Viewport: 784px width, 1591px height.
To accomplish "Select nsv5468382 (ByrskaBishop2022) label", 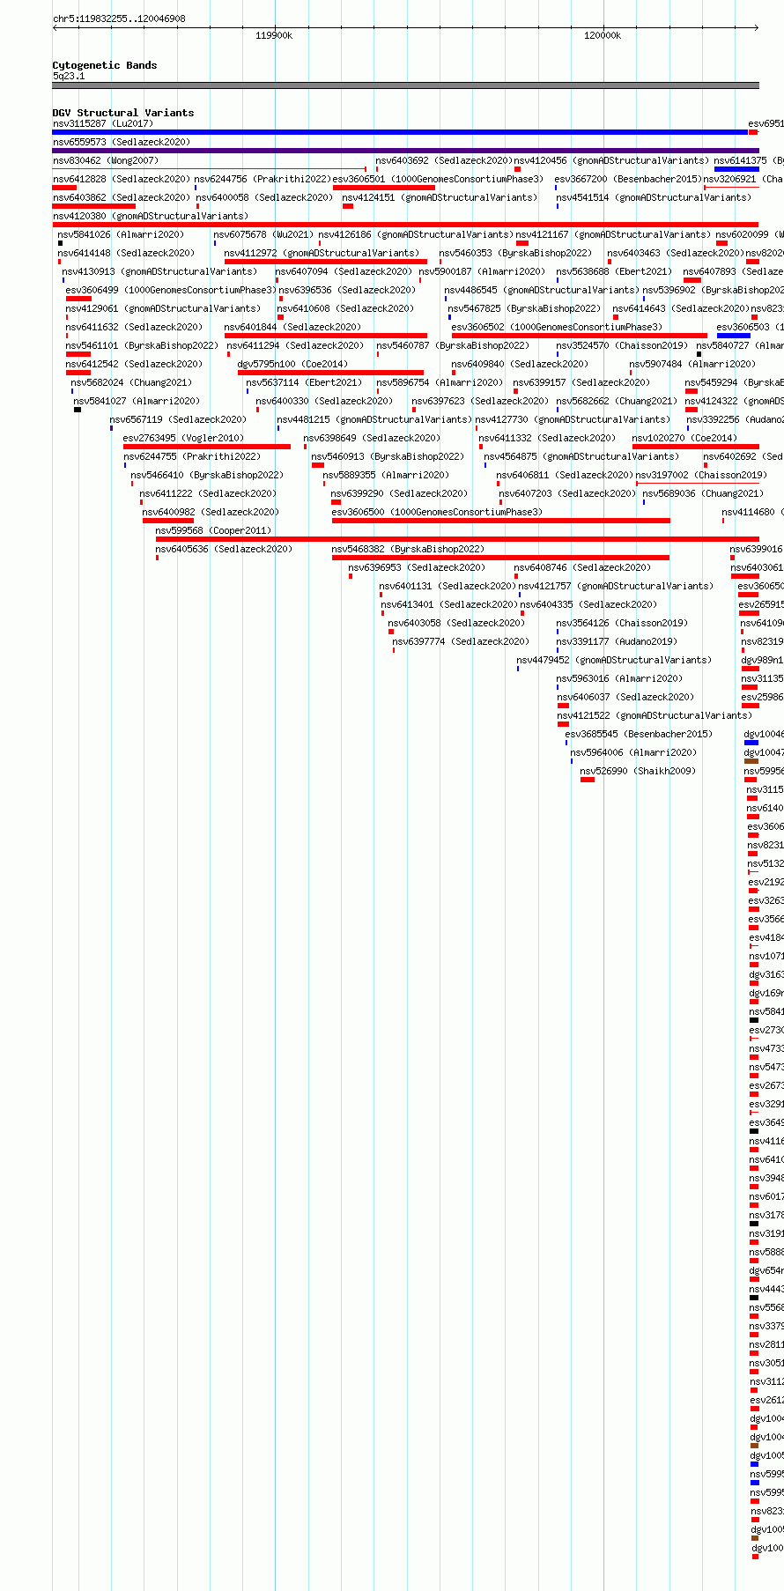I will (408, 549).
